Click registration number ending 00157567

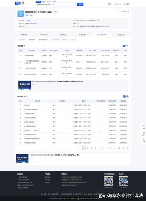[x=82, y=143]
